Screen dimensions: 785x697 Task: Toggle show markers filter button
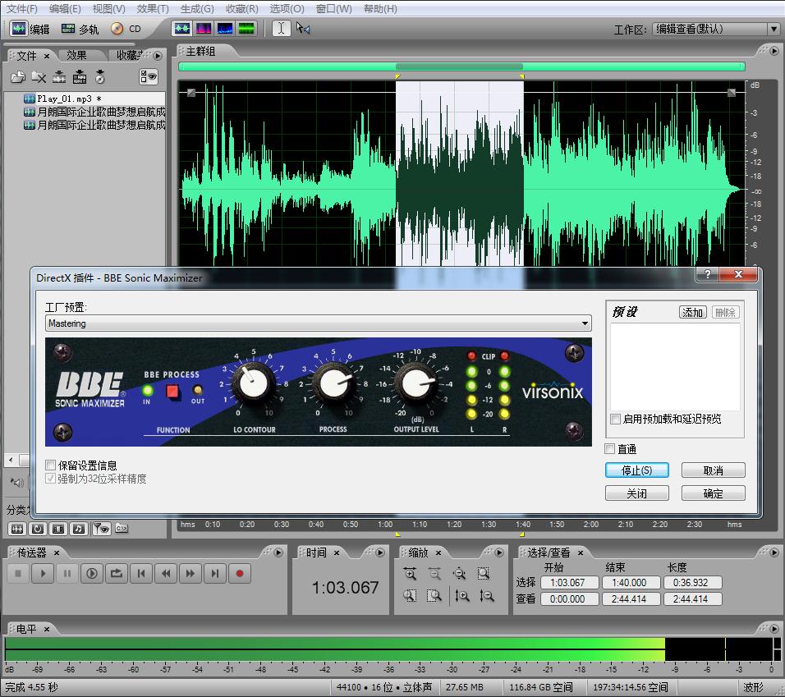[x=101, y=529]
